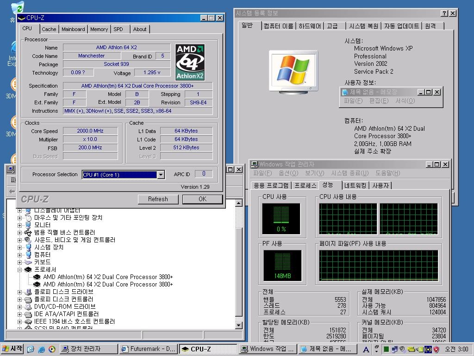The image size is (474, 356).
Task: Switch to 네트워킹 tab in Task Manager
Action: point(355,185)
